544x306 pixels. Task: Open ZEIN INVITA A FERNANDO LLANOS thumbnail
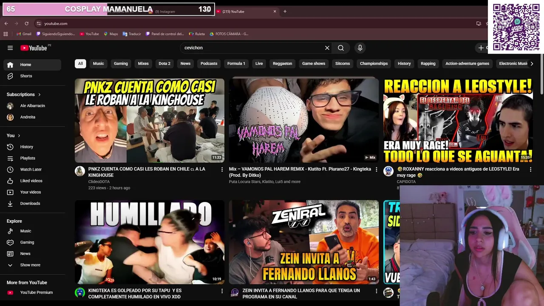point(303,242)
